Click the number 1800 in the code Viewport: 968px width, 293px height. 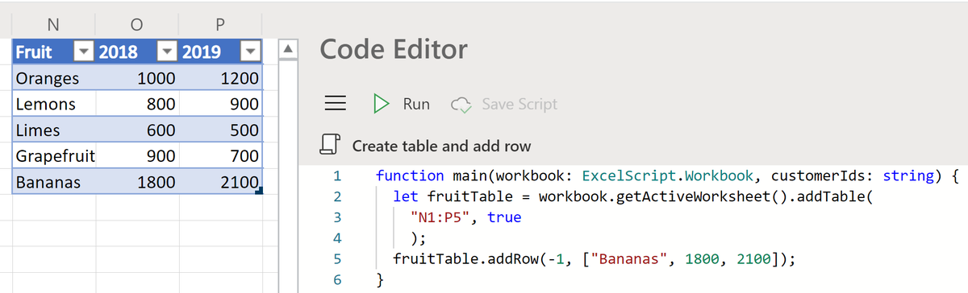702,258
